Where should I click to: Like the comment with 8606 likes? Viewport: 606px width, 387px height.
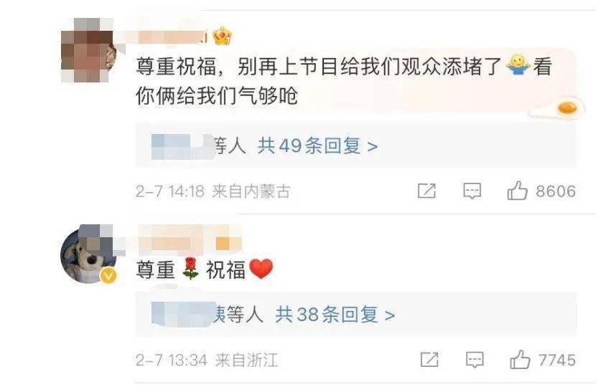point(517,190)
